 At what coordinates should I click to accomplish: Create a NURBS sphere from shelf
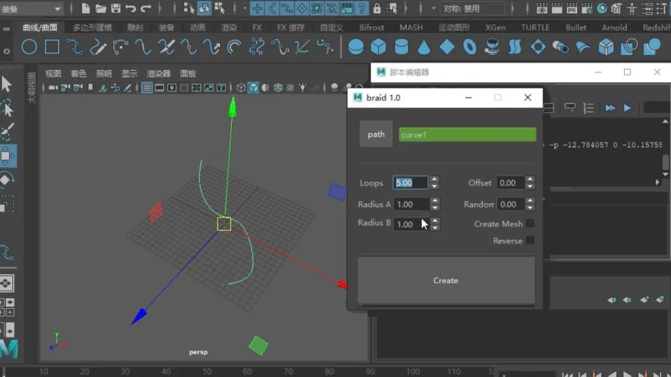click(x=355, y=47)
